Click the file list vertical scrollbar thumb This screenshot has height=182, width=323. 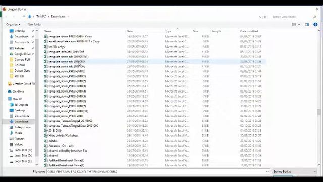coord(319,112)
